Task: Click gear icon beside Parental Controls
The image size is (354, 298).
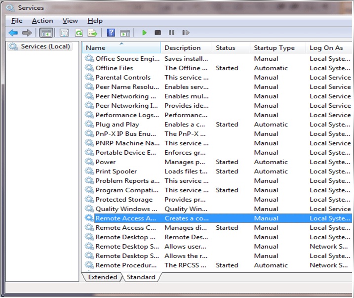Action: click(x=89, y=78)
